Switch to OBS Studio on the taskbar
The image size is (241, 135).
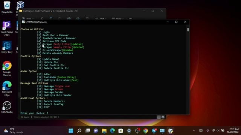pyautogui.click(x=137, y=130)
